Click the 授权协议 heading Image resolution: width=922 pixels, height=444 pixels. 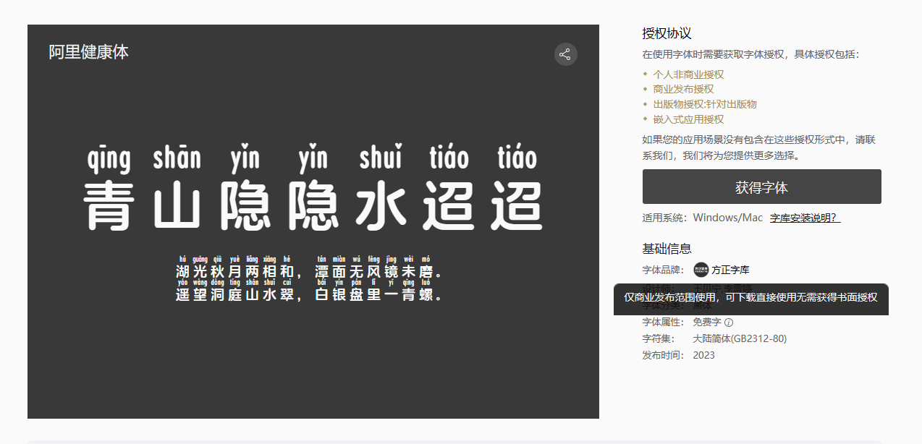tap(667, 33)
